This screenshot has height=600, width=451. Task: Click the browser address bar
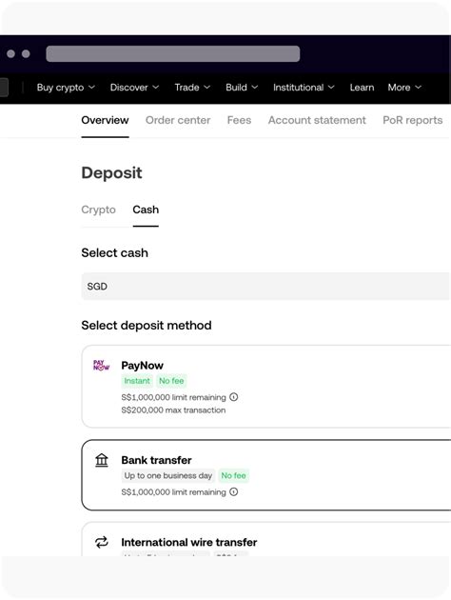coord(173,53)
